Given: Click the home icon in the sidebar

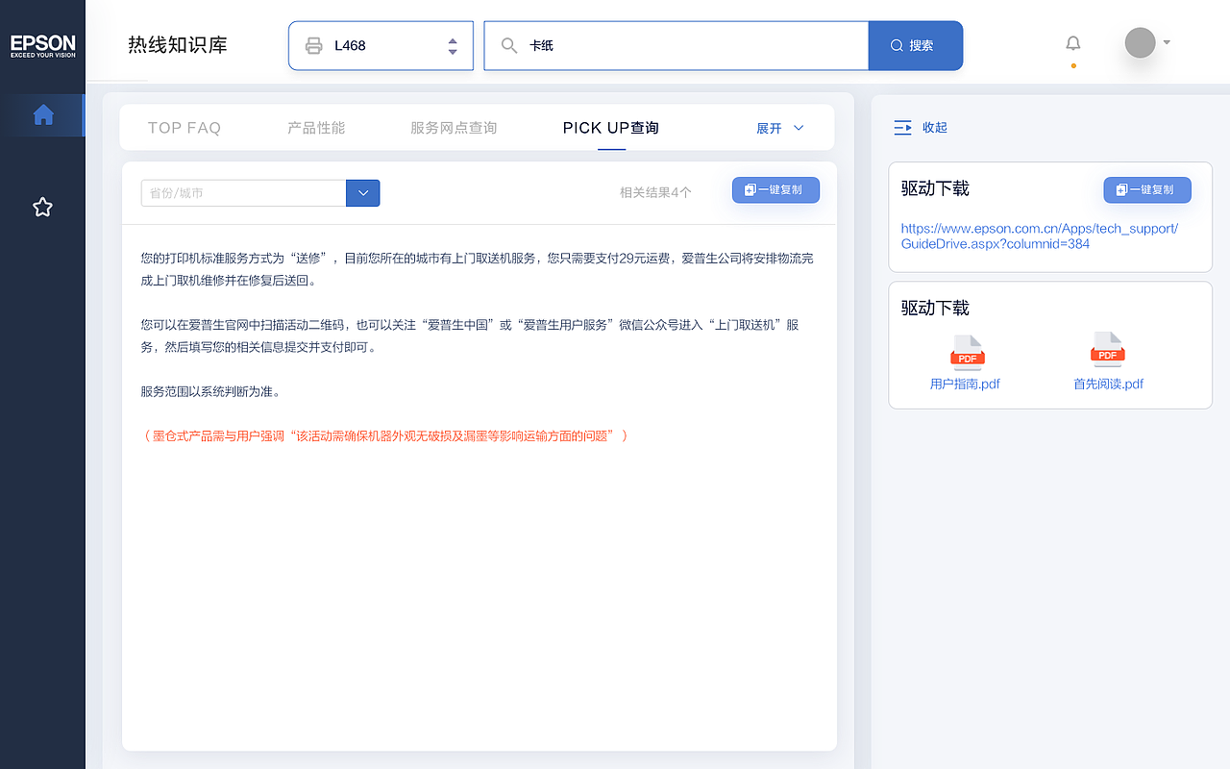Looking at the screenshot, I should point(43,114).
